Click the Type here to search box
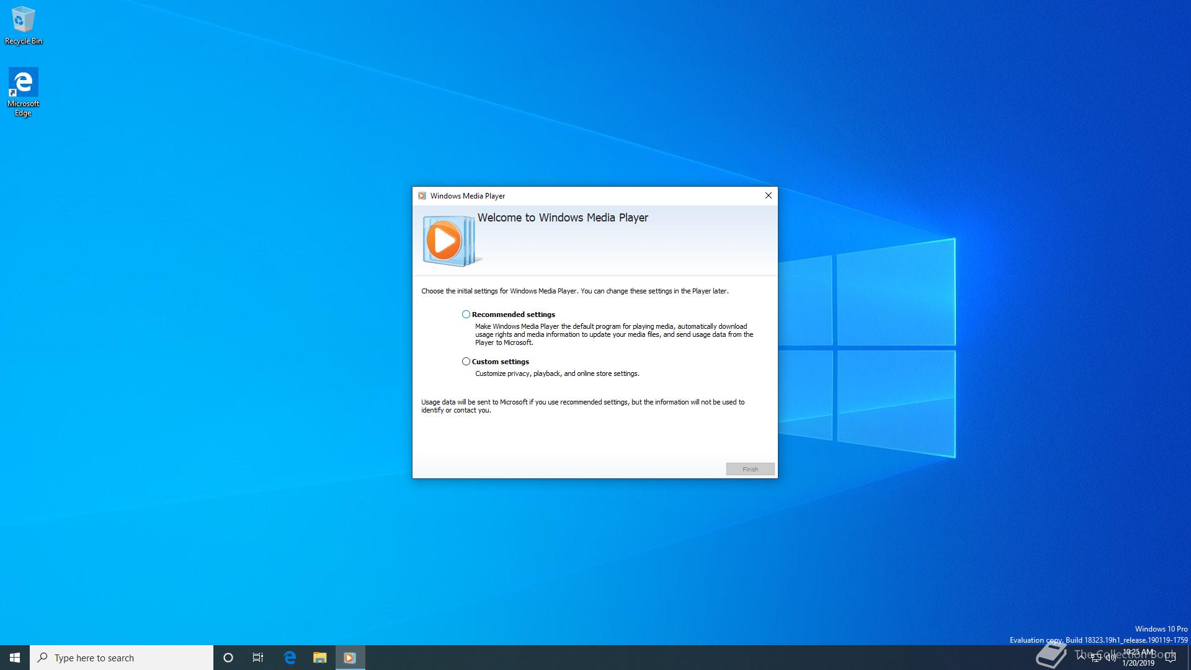The height and width of the screenshot is (670, 1191). pyautogui.click(x=122, y=658)
